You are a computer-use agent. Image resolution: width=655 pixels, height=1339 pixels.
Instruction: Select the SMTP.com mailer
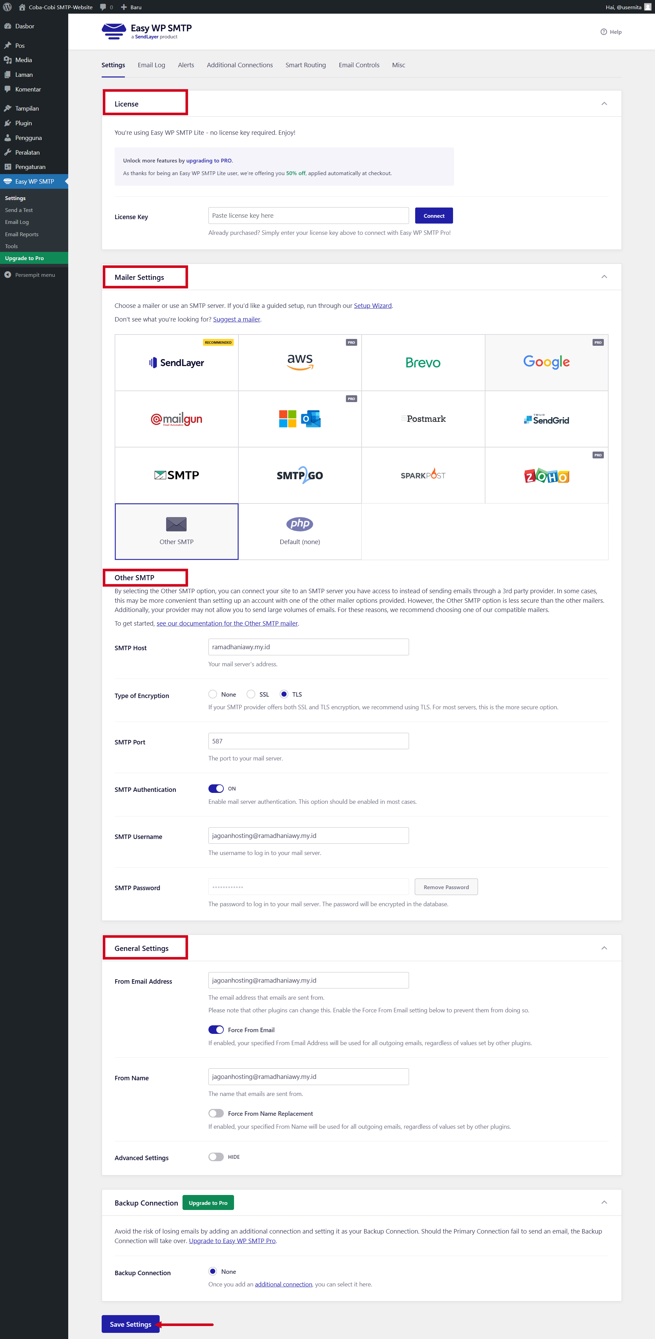177,475
